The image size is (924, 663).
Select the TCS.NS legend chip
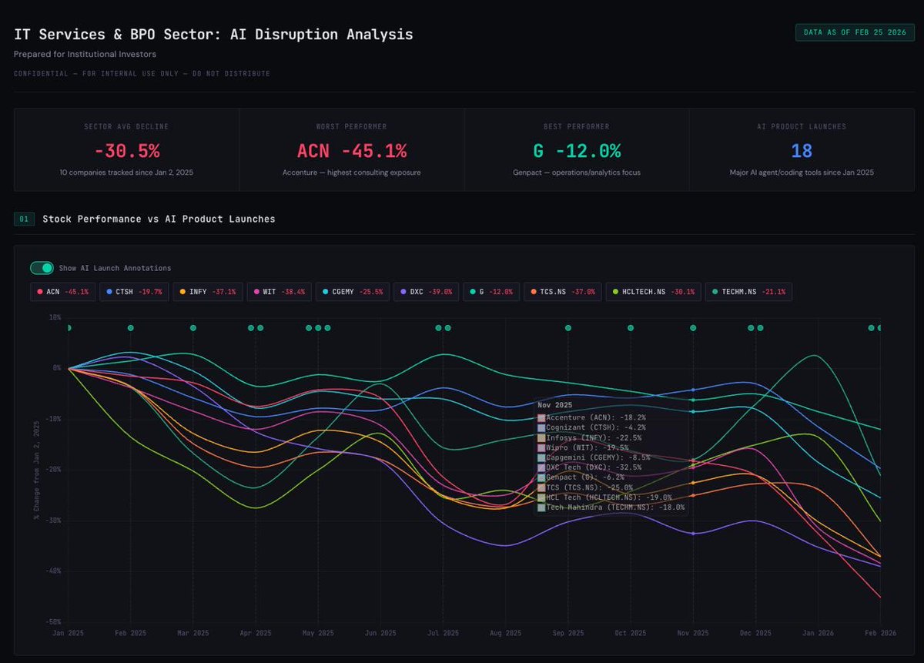tap(565, 292)
